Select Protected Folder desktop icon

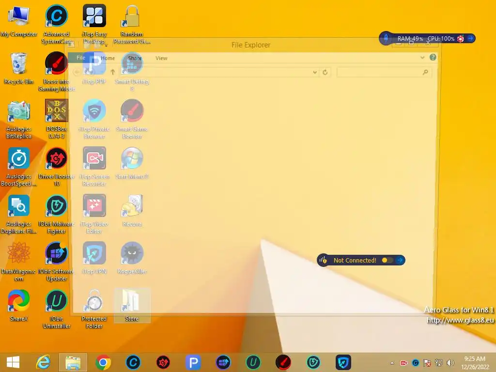(94, 309)
